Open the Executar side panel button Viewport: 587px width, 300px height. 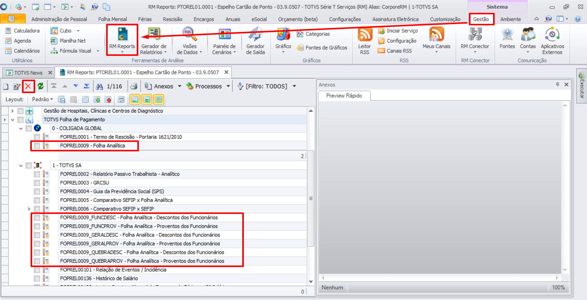(581, 86)
